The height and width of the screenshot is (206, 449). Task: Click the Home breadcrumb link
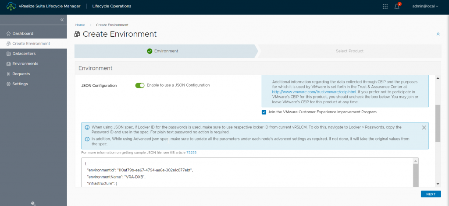80,25
